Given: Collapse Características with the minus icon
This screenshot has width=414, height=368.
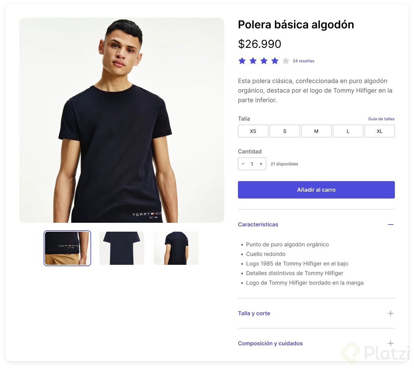Looking at the screenshot, I should pos(391,224).
